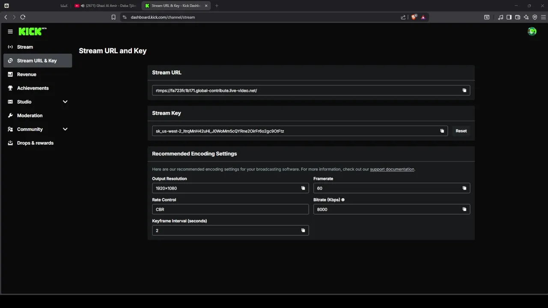Toggle the sidebar hamburger menu
The height and width of the screenshot is (308, 548).
pyautogui.click(x=10, y=32)
